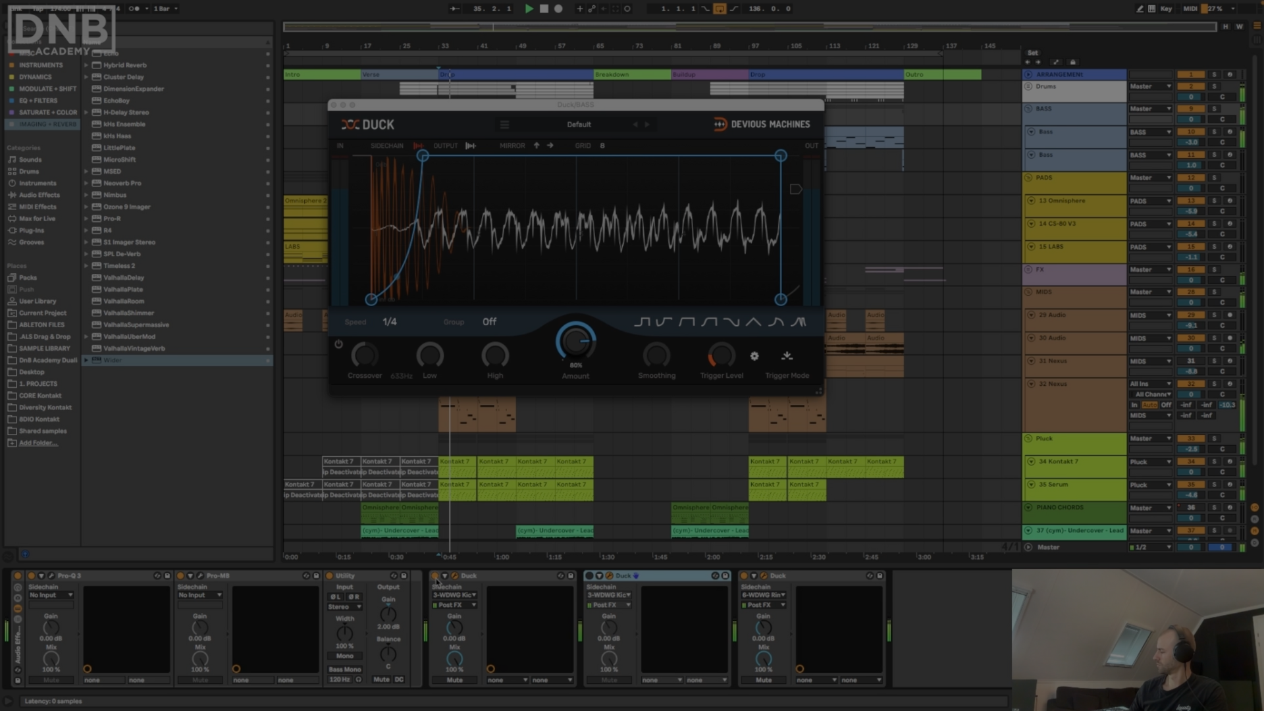Arm the transport Record button
Image resolution: width=1264 pixels, height=711 pixels.
(x=558, y=9)
